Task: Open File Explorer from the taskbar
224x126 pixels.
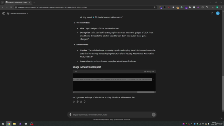Action: click(14, 124)
